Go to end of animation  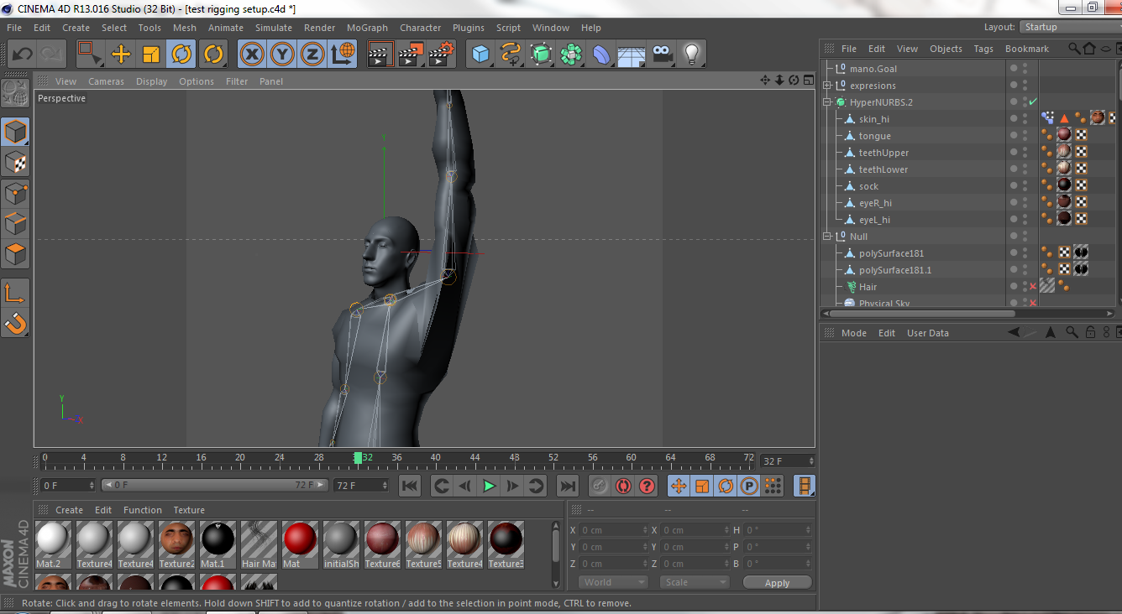(x=568, y=486)
